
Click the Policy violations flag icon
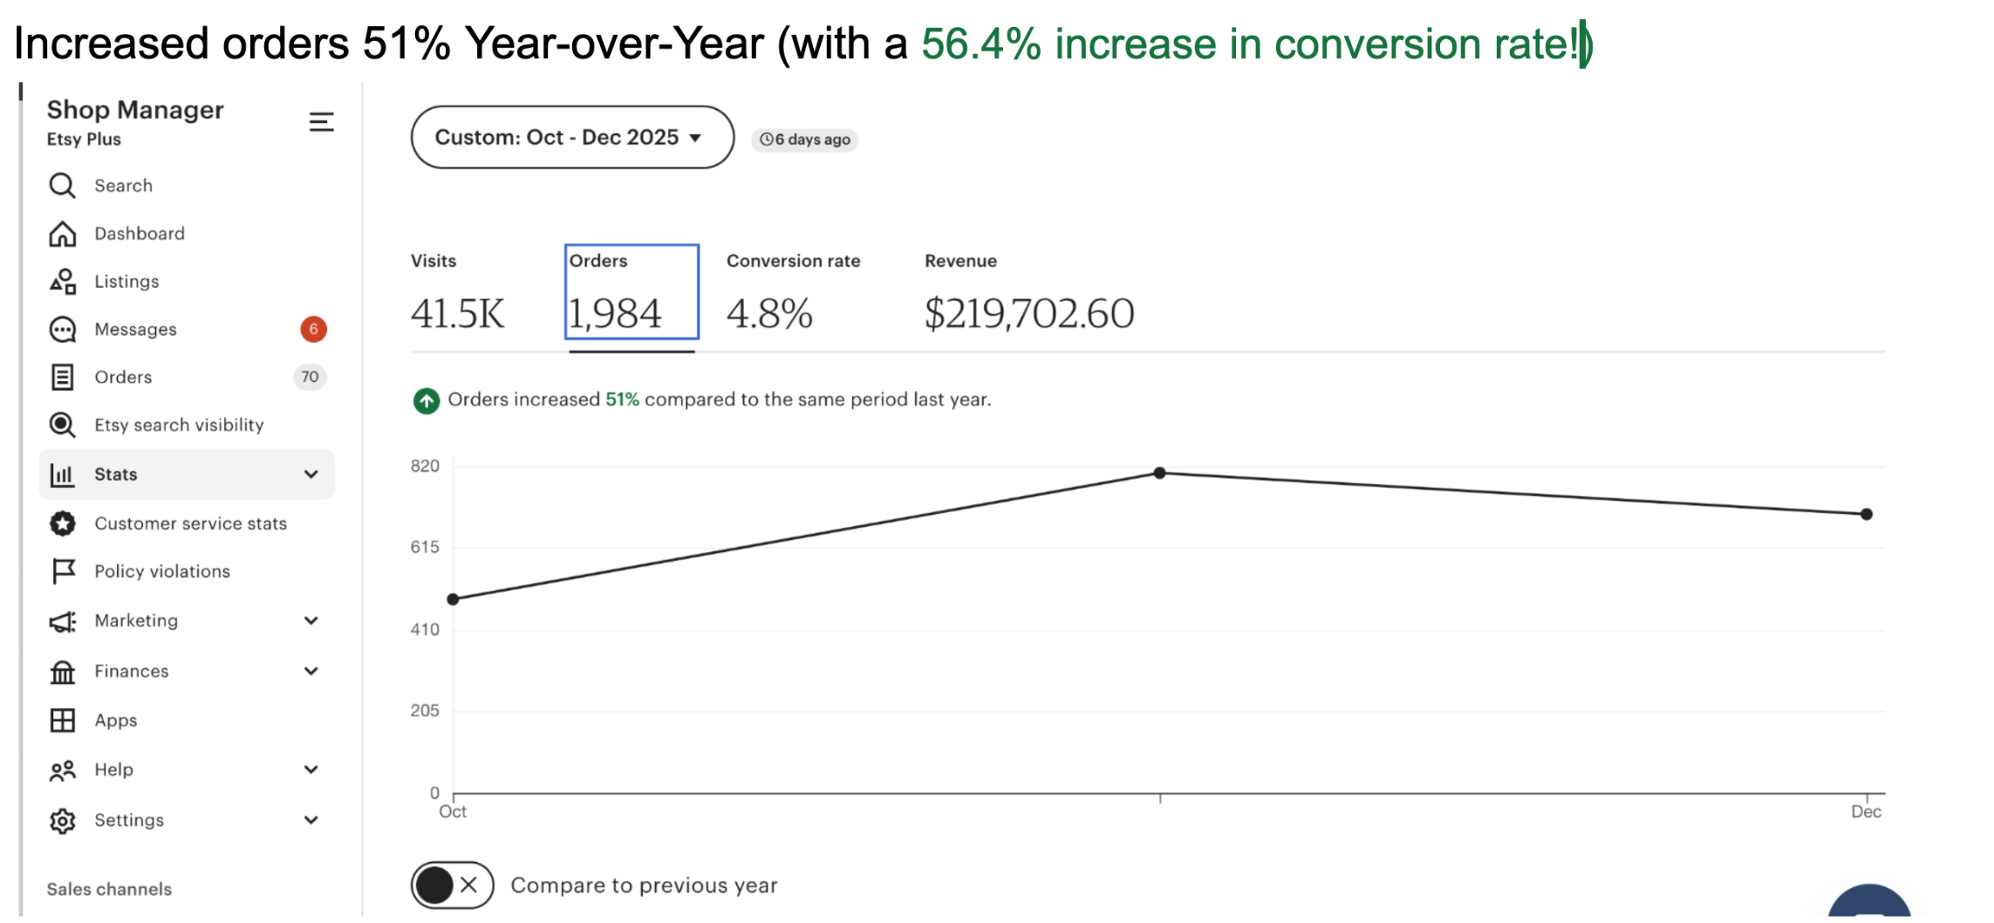tap(62, 571)
